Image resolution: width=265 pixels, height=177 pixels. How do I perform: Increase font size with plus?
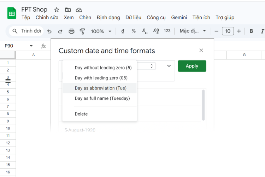[239, 31]
